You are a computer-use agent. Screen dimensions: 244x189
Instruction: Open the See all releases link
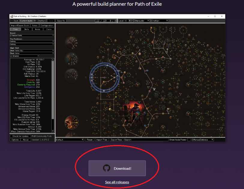[x=117, y=182]
